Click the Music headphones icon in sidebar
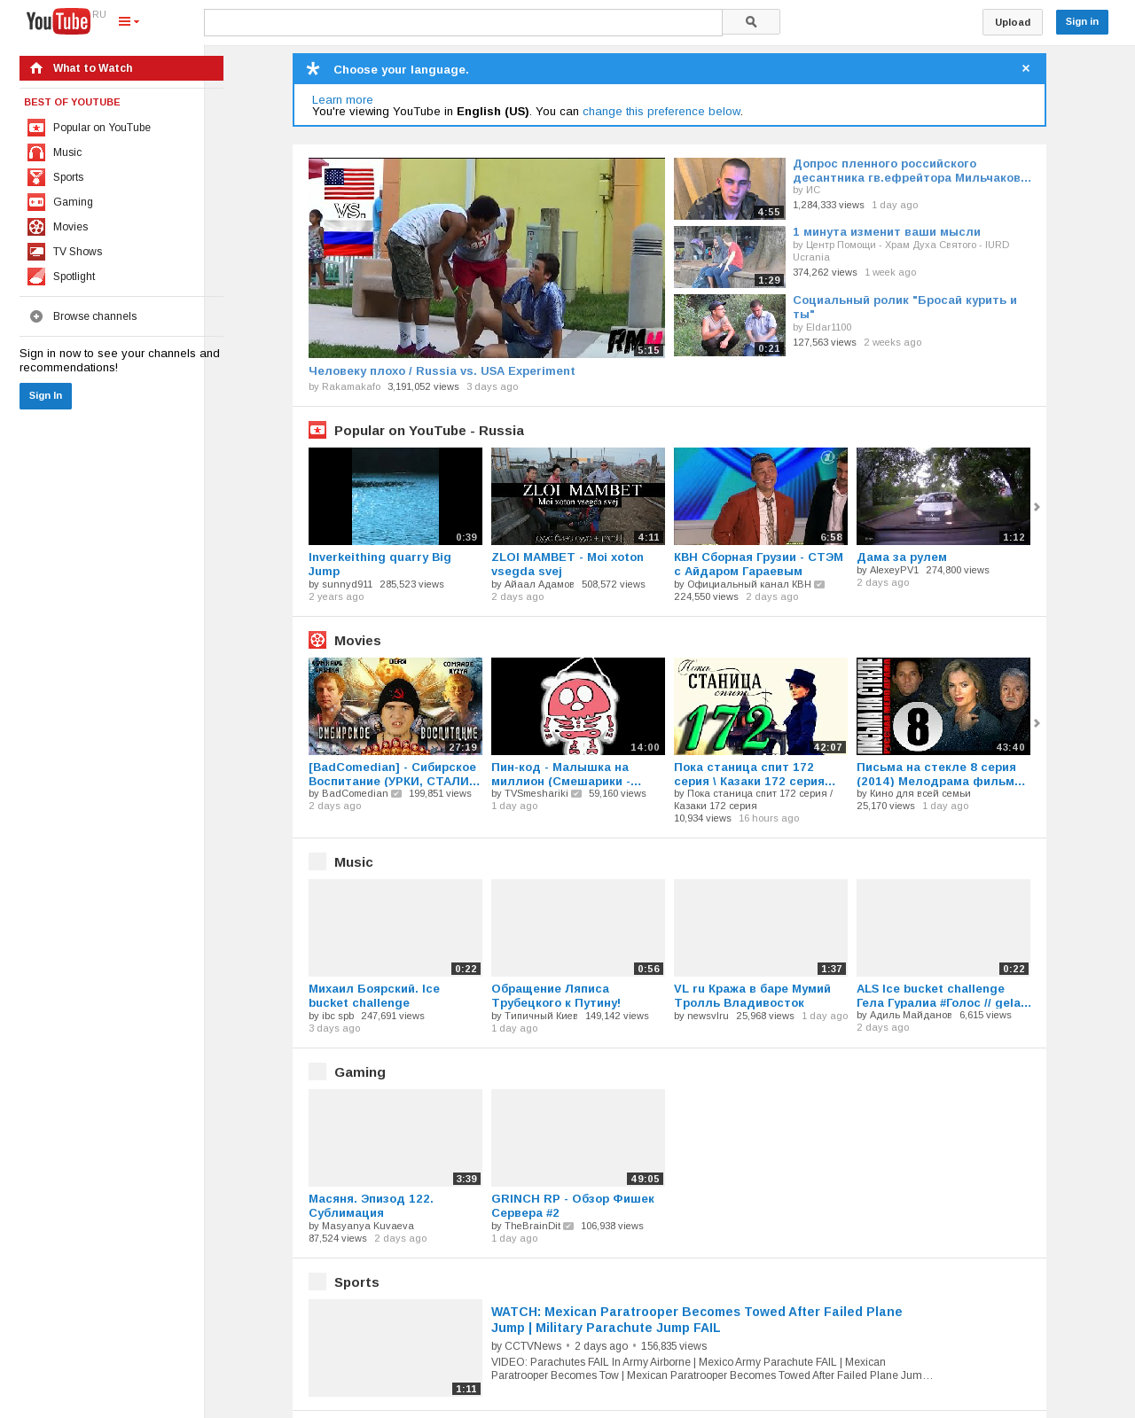The image size is (1135, 1418). (x=36, y=152)
